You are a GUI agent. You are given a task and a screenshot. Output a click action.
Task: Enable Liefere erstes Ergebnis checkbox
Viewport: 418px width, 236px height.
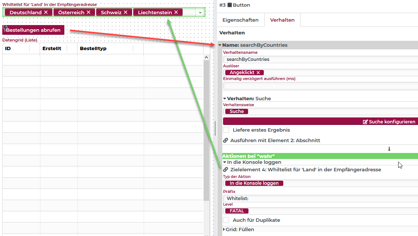tap(226, 130)
